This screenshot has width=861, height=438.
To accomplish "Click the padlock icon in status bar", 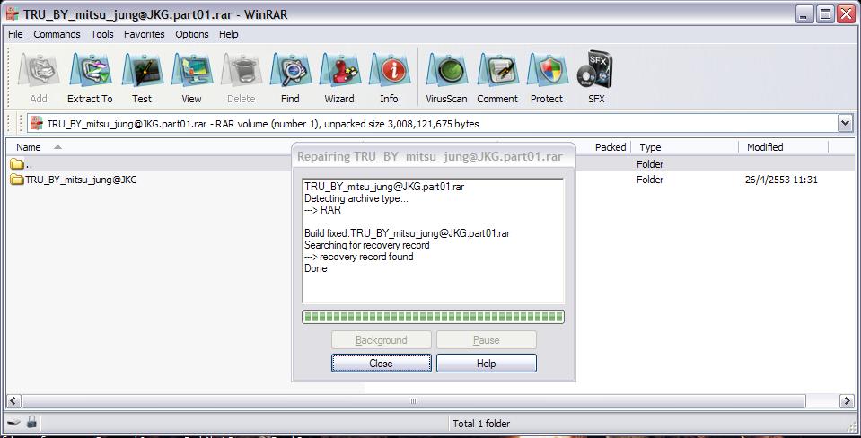I will pyautogui.click(x=31, y=422).
